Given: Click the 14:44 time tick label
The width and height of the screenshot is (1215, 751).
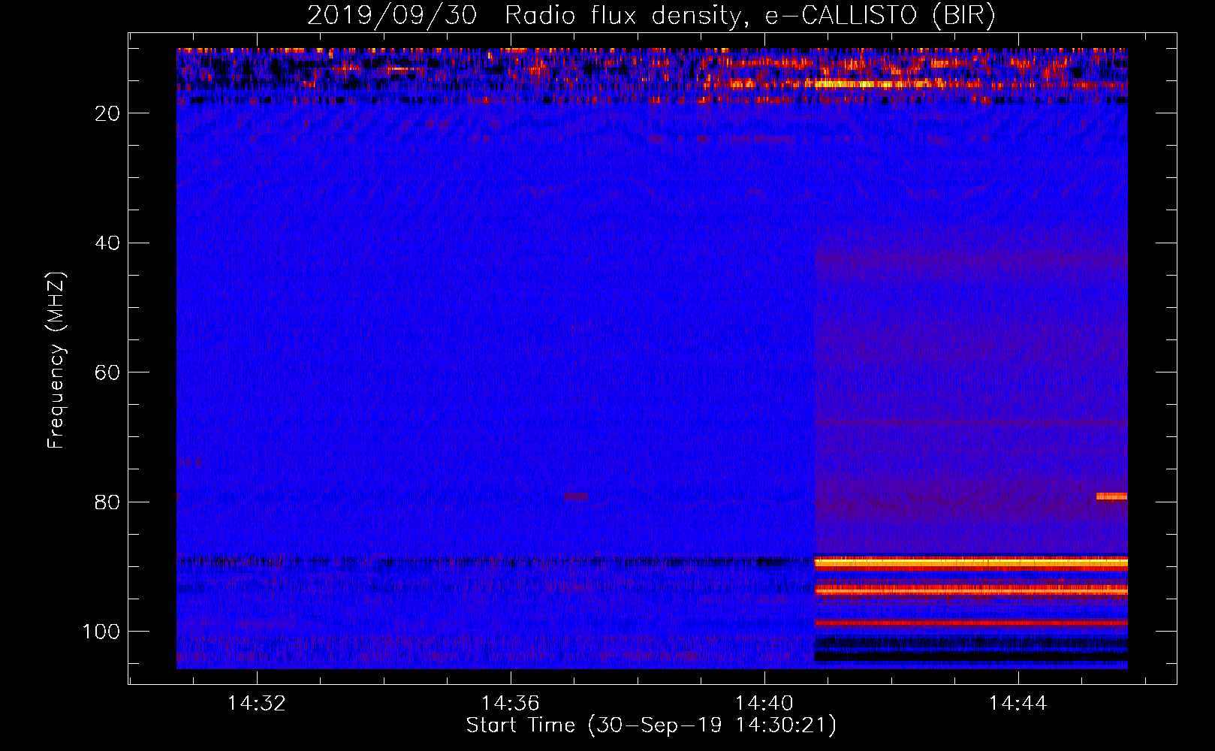Looking at the screenshot, I should pos(1018,704).
